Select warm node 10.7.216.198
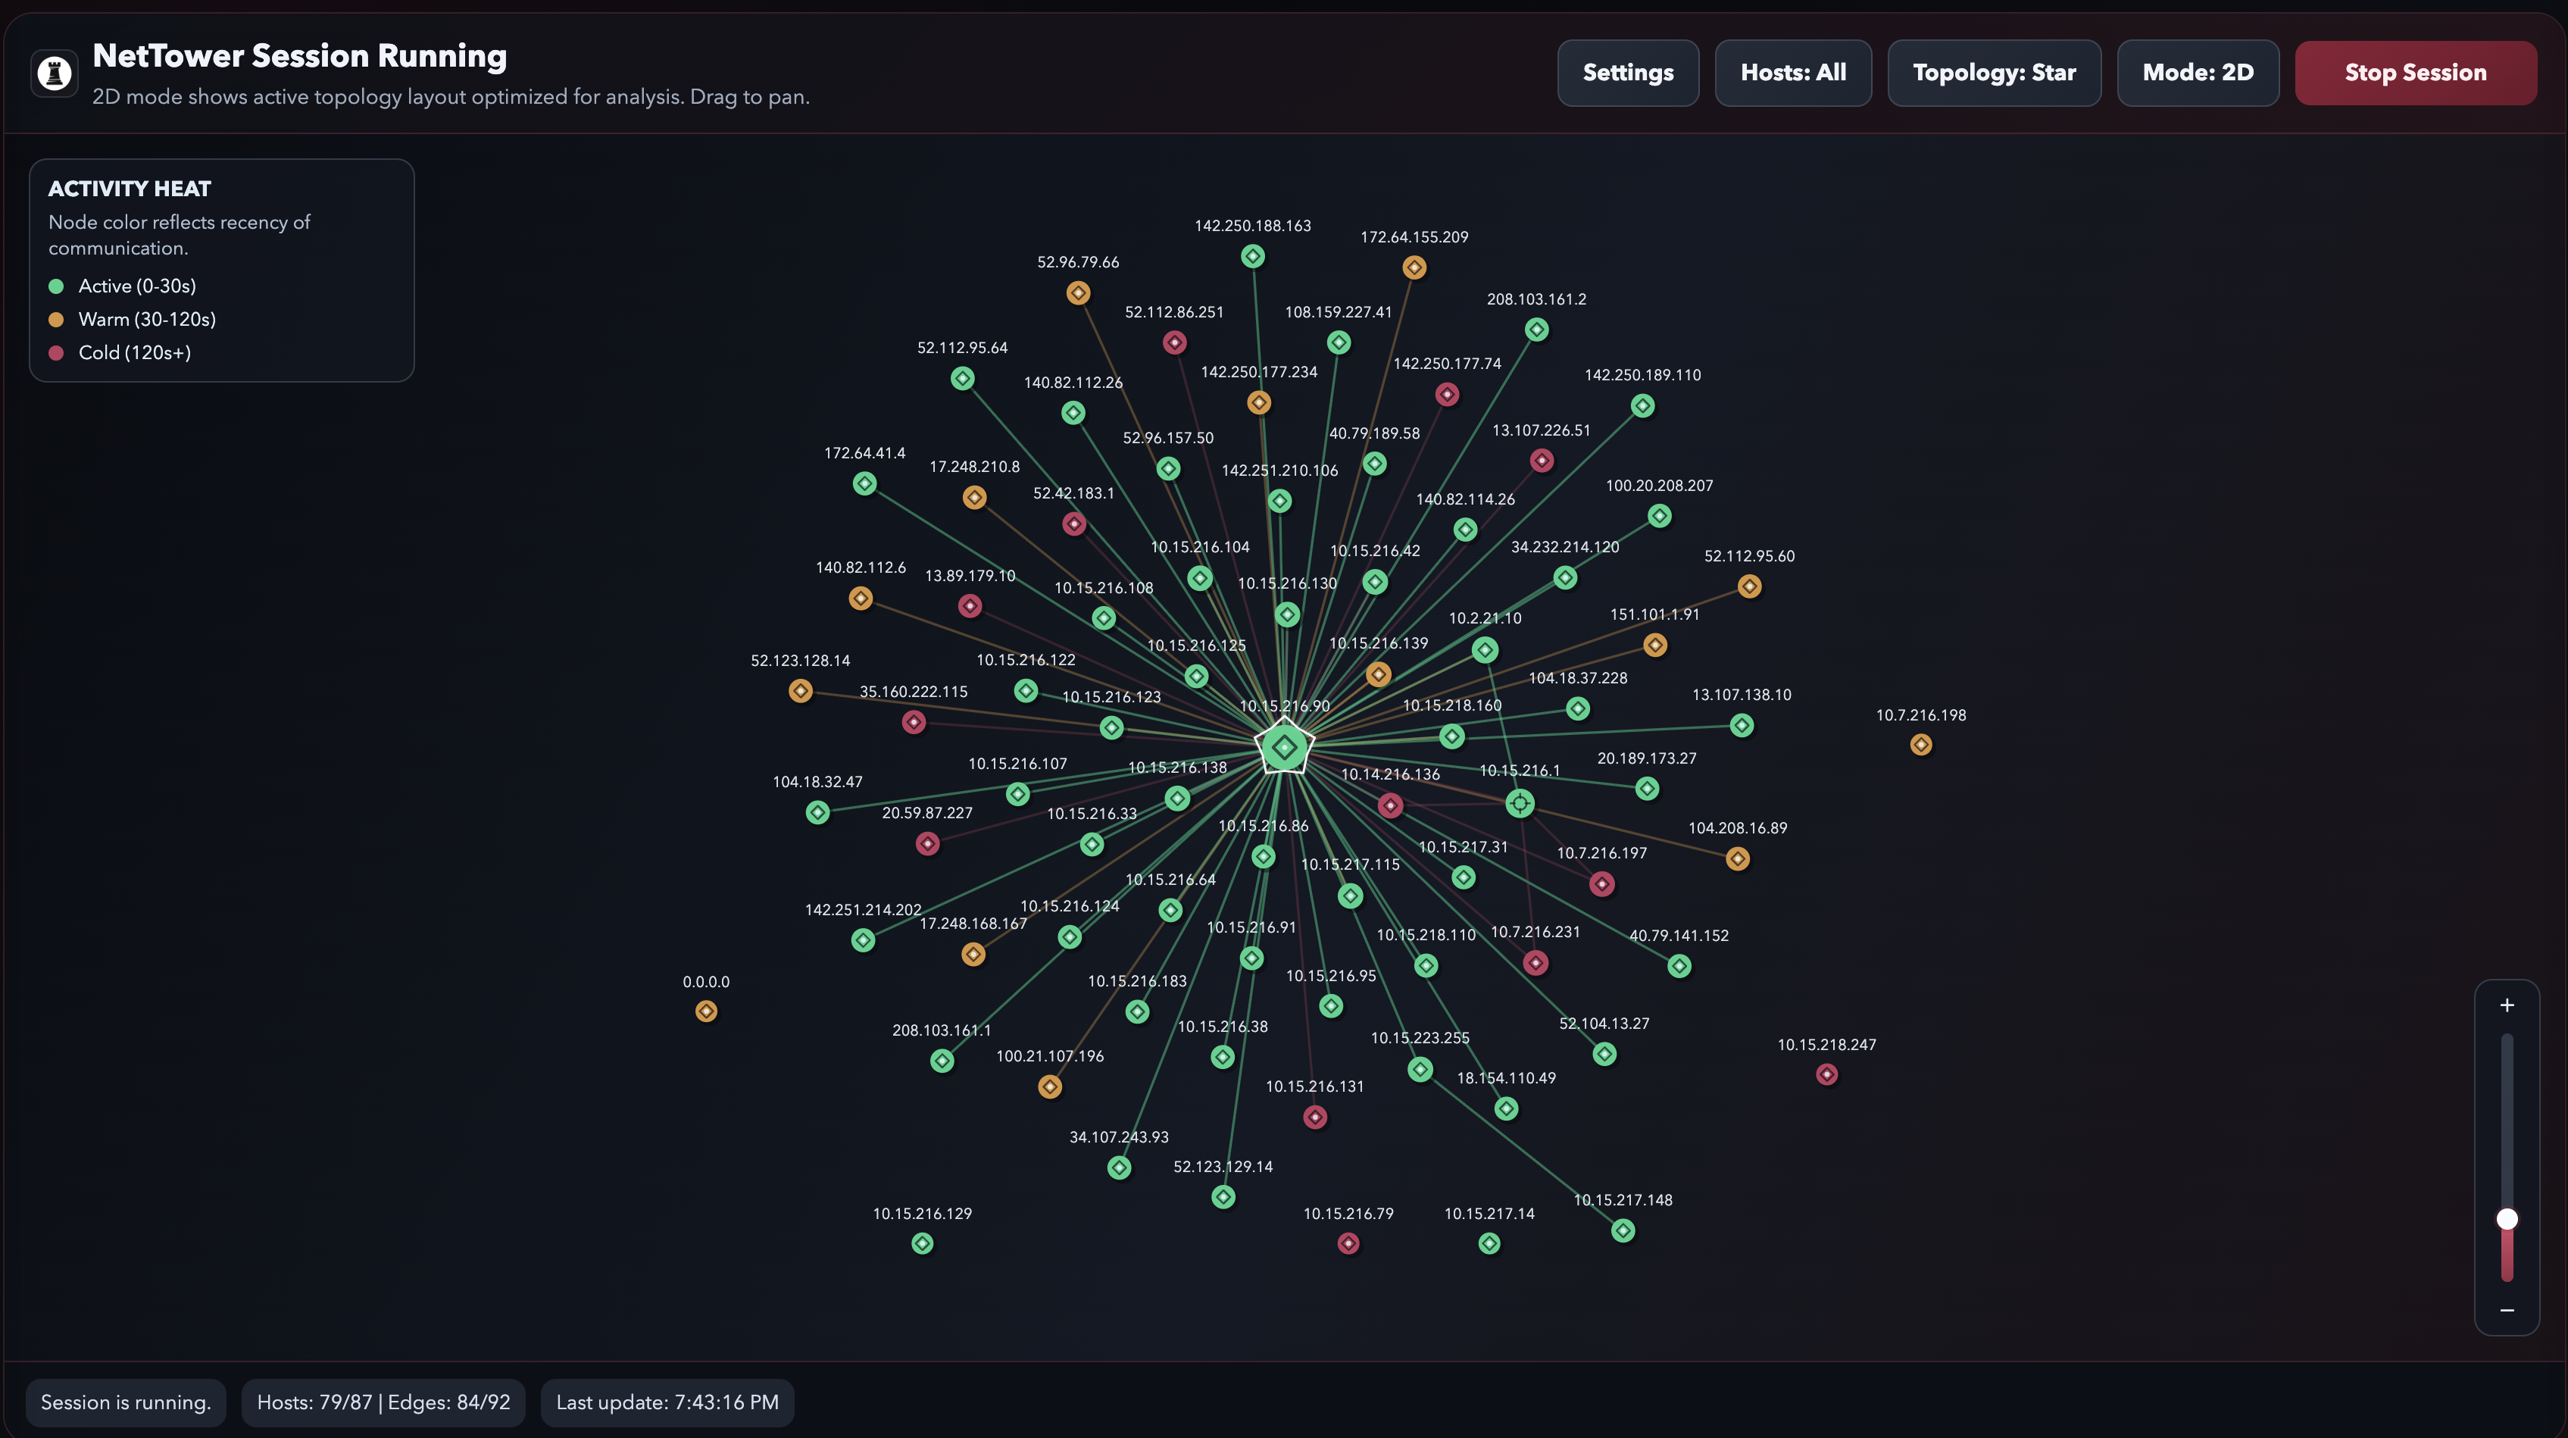The width and height of the screenshot is (2568, 1438). click(1921, 745)
